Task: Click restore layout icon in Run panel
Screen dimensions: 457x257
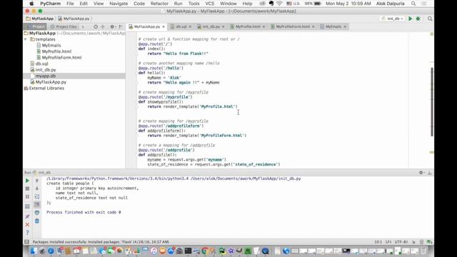Action: coord(27,206)
